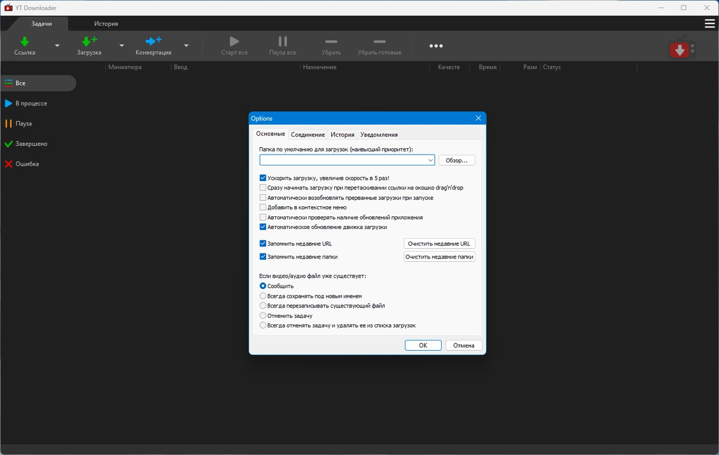Select Отменить задачу radio option
Image resolution: width=719 pixels, height=455 pixels.
pos(263,315)
